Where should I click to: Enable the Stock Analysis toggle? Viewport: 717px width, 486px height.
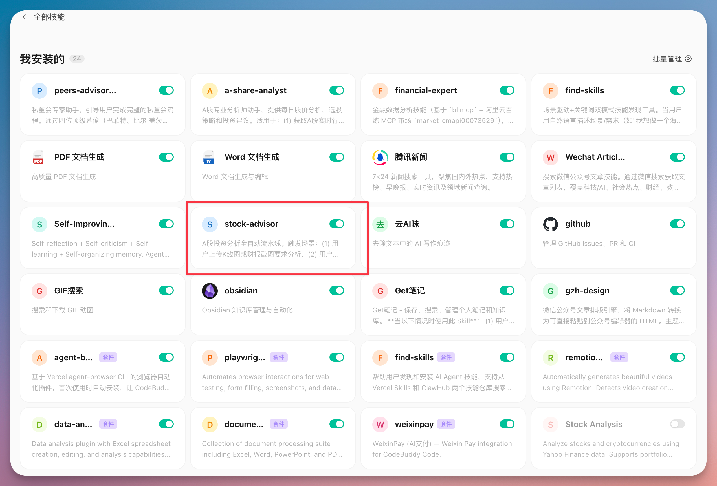click(x=677, y=424)
